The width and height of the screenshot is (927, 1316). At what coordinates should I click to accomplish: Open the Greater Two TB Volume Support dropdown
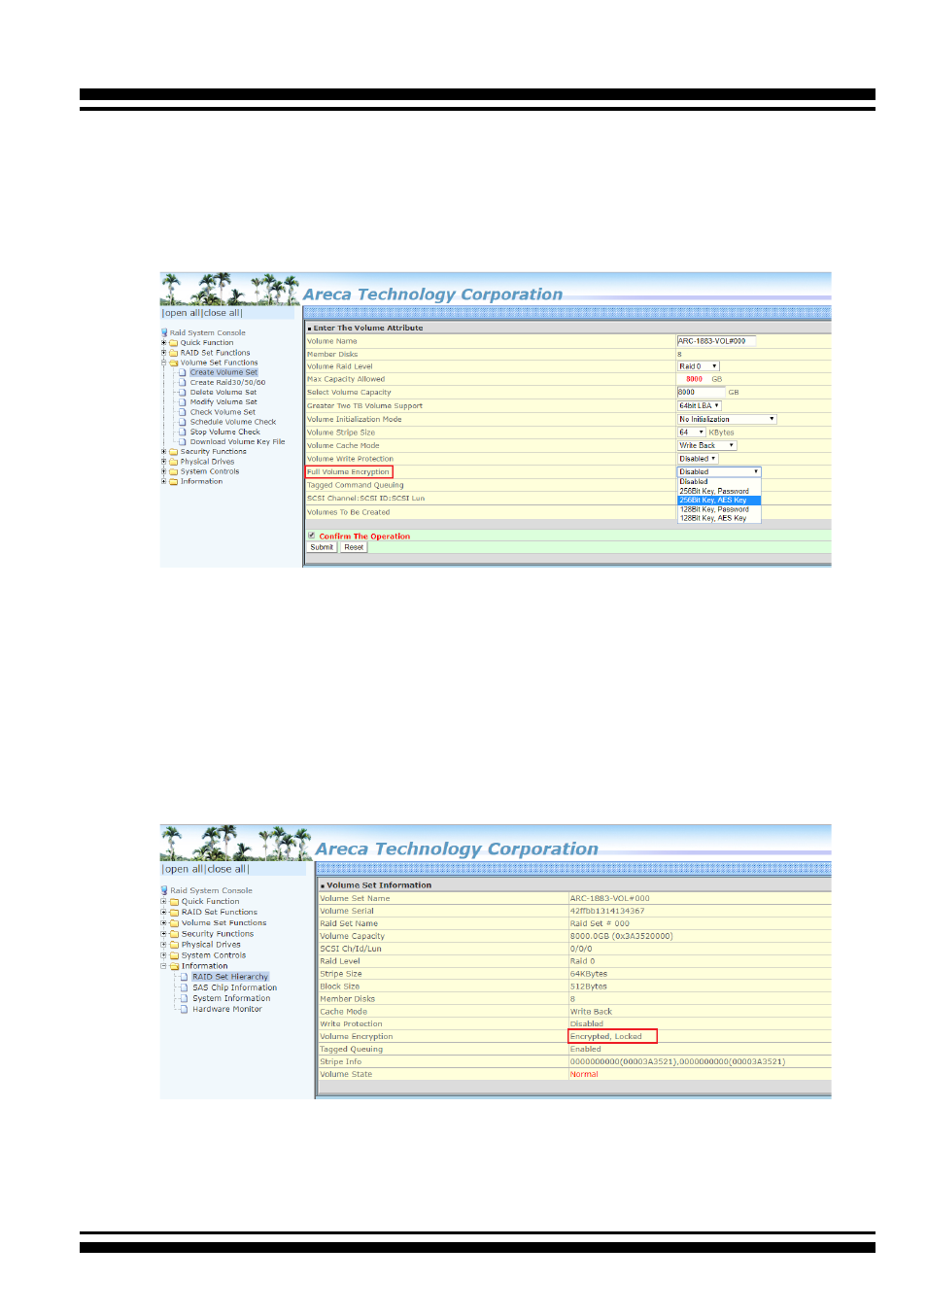point(700,405)
